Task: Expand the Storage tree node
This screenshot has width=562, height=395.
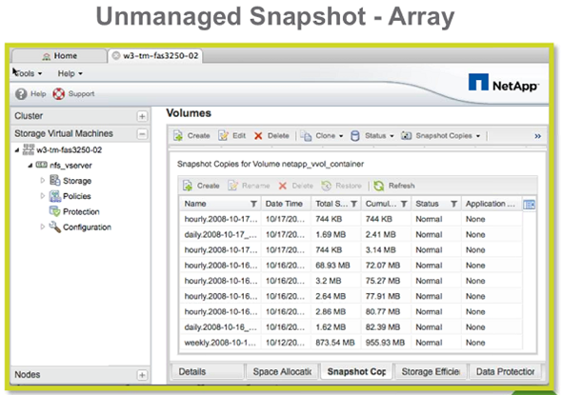Action: click(x=42, y=181)
